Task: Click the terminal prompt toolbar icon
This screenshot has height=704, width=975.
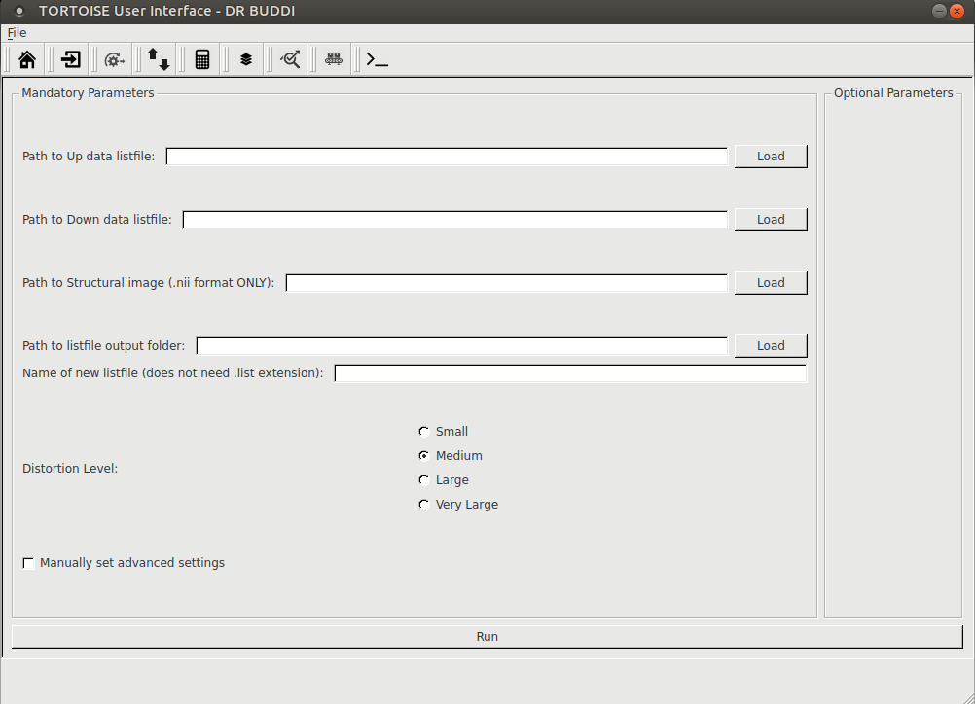Action: (x=377, y=59)
